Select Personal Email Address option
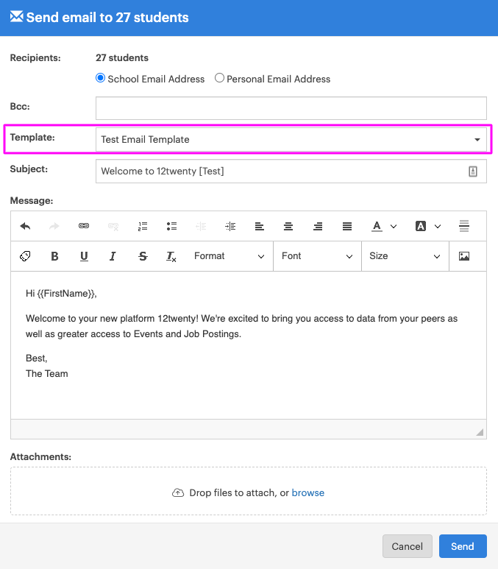498x569 pixels. point(219,78)
